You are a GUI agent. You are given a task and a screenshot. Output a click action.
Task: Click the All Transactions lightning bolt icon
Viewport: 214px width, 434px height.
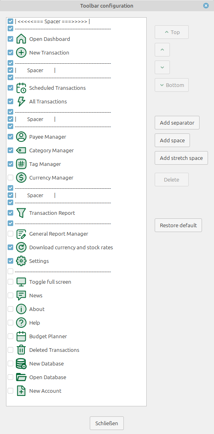point(21,101)
